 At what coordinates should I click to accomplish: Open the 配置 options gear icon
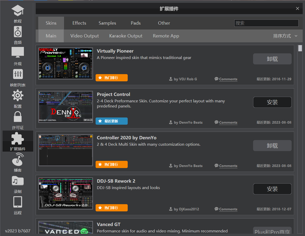pos(18,96)
